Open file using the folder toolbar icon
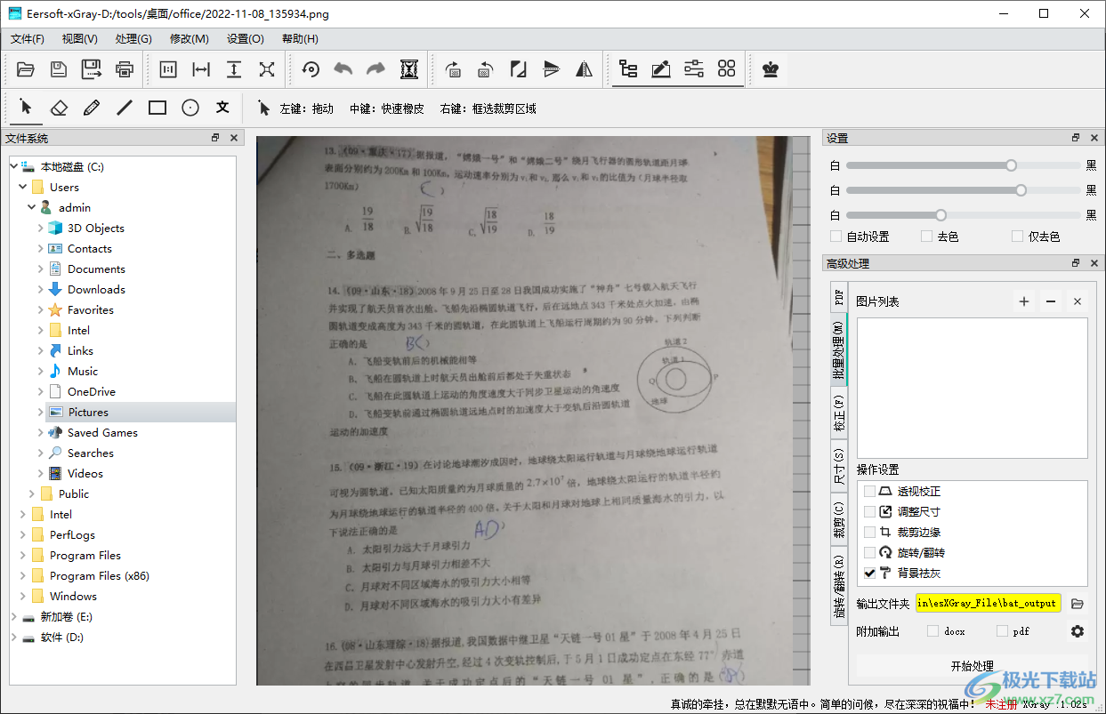This screenshot has width=1106, height=714. coord(26,69)
